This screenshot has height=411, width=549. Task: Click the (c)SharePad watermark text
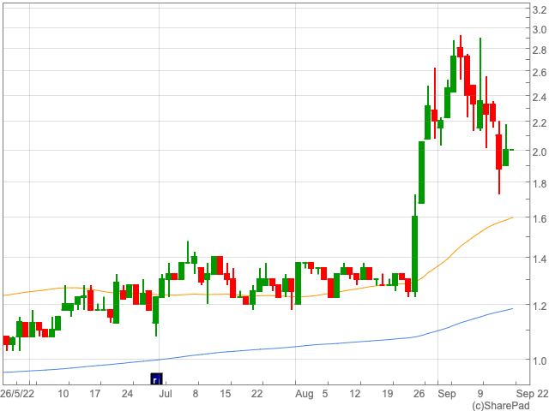point(500,405)
